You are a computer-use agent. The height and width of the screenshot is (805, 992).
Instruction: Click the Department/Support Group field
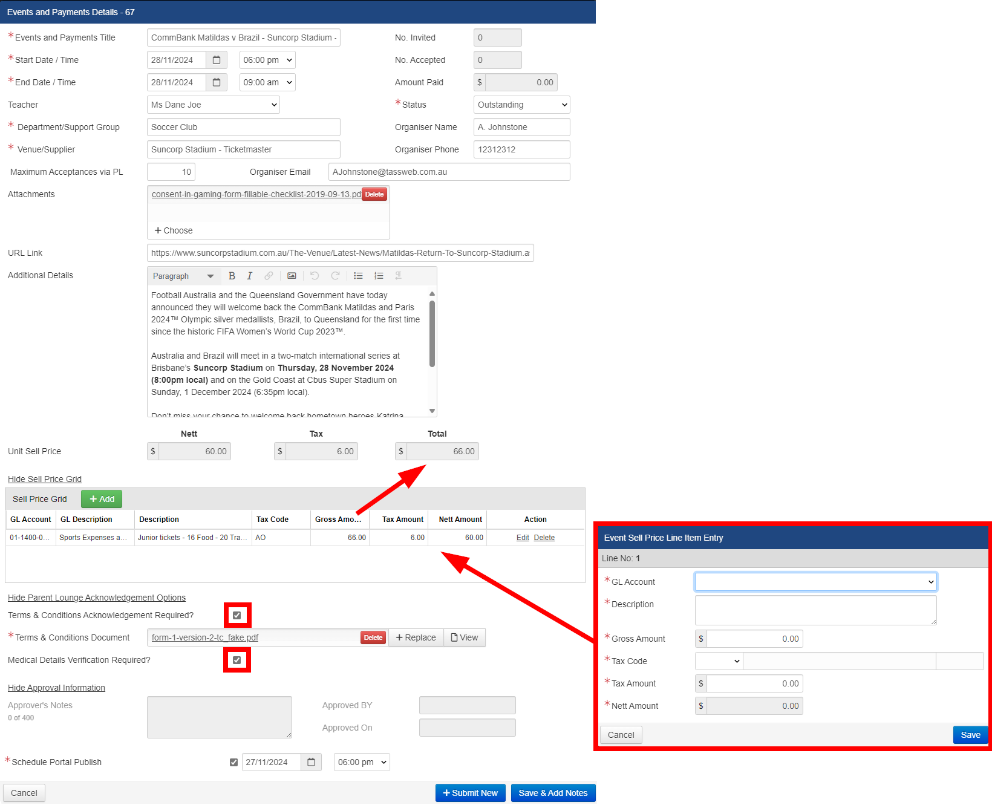click(x=244, y=127)
